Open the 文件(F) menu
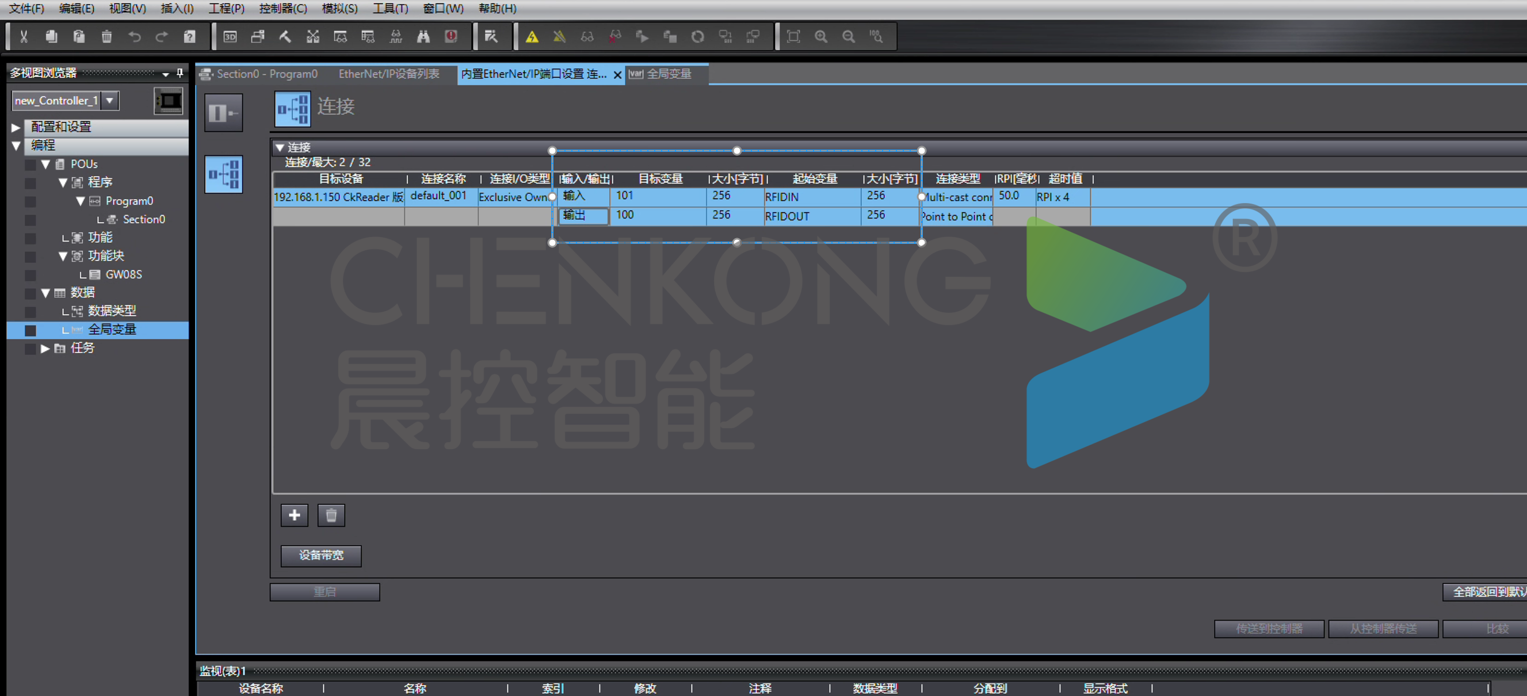The height and width of the screenshot is (696, 1527). click(27, 8)
